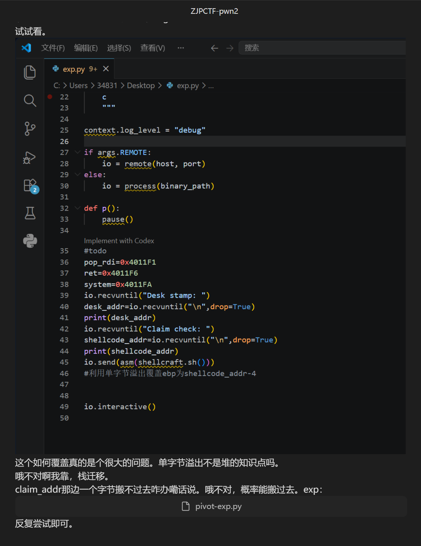Screen dimensions: 421x546
Task: Click the 9+ problems badge on tab
Action: [93, 69]
